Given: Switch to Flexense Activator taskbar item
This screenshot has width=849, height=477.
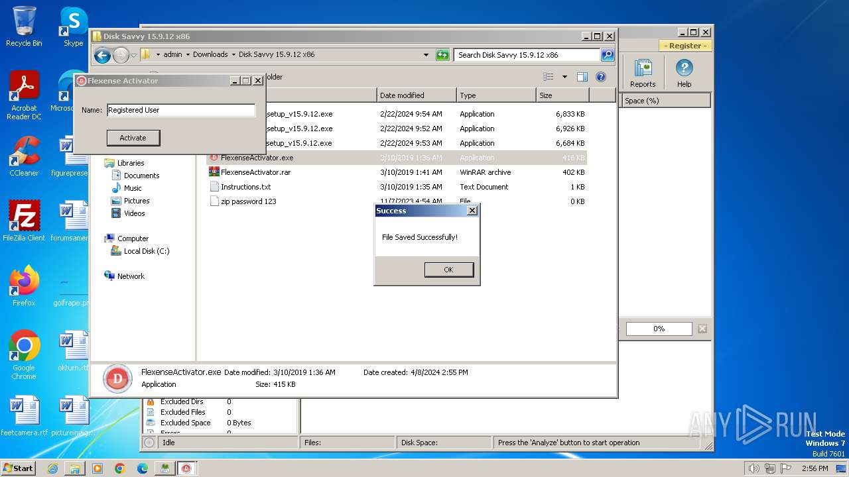Looking at the screenshot, I should [x=187, y=468].
